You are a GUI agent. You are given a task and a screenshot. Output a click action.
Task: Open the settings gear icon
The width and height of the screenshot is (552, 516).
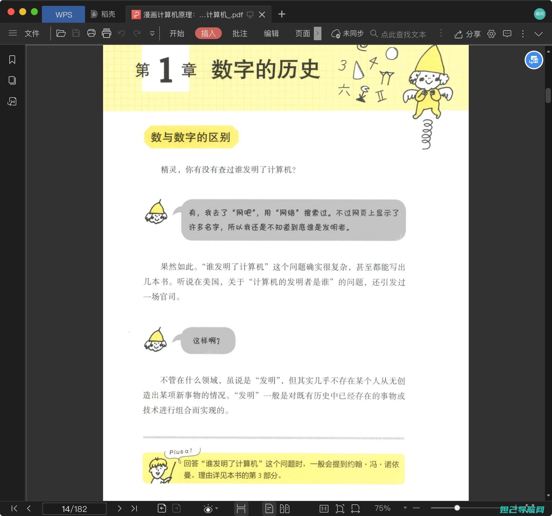coord(491,34)
